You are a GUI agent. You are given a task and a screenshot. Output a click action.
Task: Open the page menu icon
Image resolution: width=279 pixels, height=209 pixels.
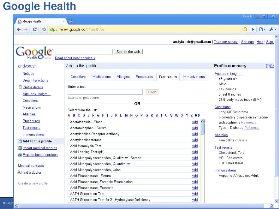(262, 29)
